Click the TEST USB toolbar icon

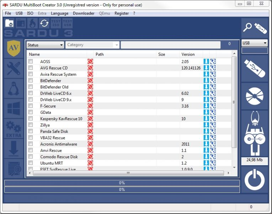[x=67, y=23]
